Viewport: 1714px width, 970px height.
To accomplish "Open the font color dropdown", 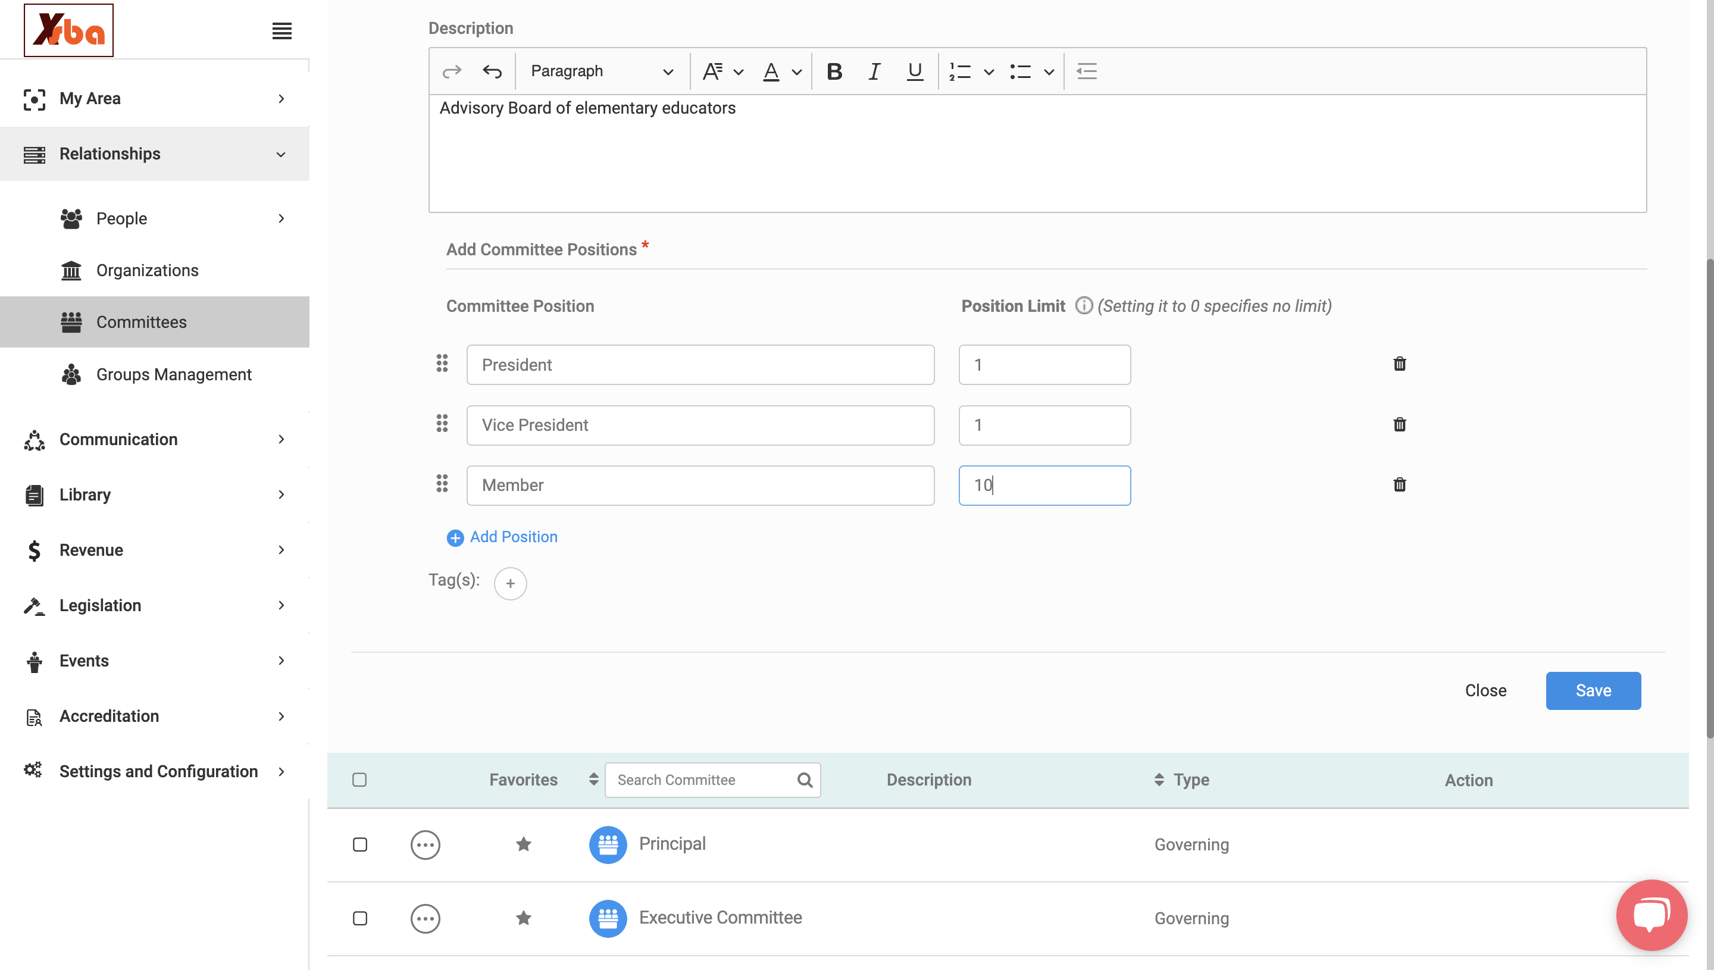I will 781,71.
